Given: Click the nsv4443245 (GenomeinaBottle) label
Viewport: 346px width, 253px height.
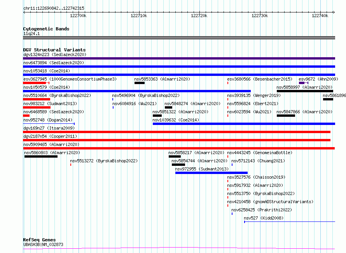Looking at the screenshot, I should coord(260,153).
